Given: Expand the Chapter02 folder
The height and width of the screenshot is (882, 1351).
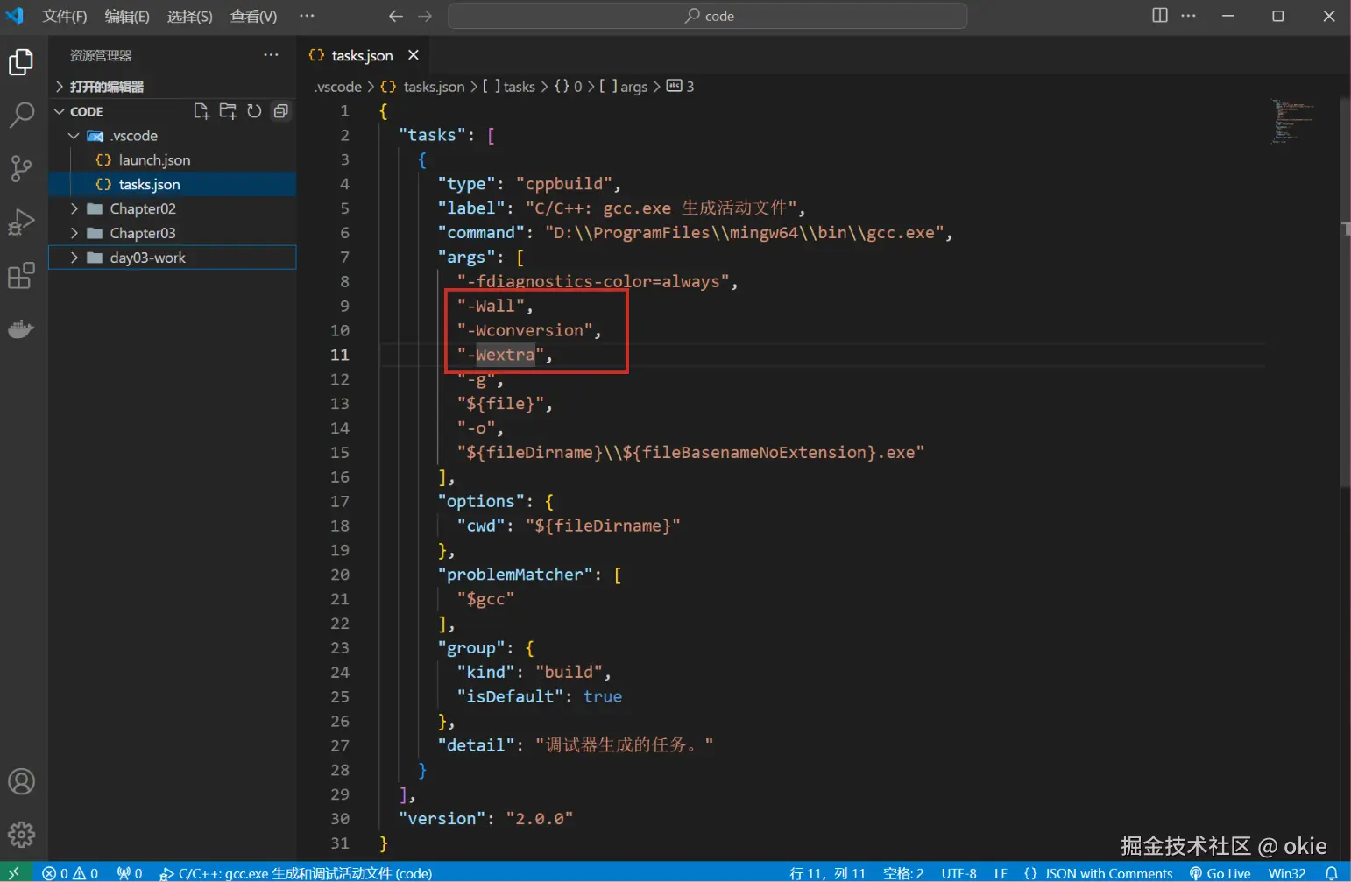Looking at the screenshot, I should point(143,208).
